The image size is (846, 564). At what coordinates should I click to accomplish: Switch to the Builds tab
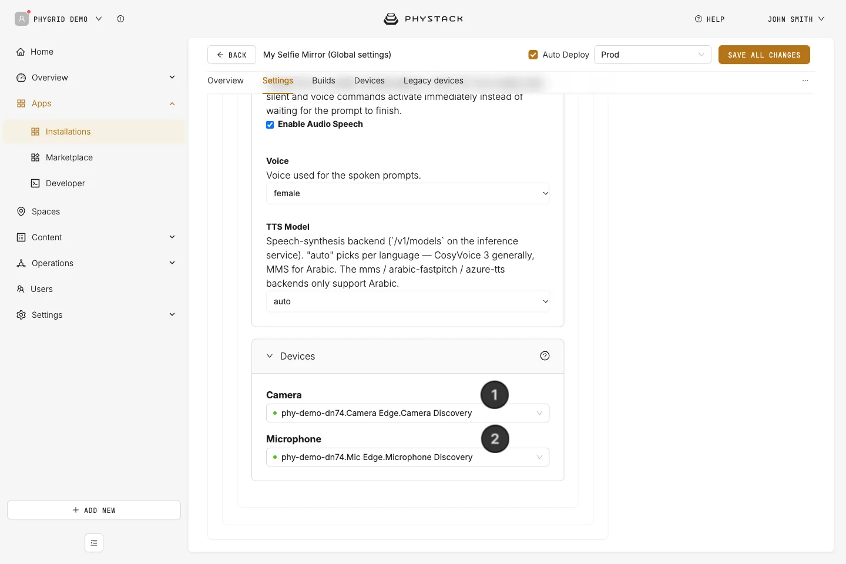click(324, 80)
